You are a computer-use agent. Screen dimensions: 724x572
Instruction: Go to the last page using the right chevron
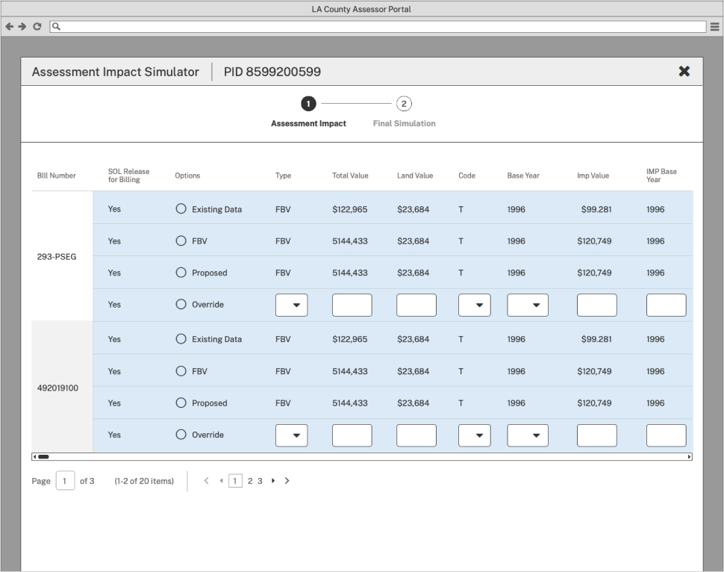(287, 481)
